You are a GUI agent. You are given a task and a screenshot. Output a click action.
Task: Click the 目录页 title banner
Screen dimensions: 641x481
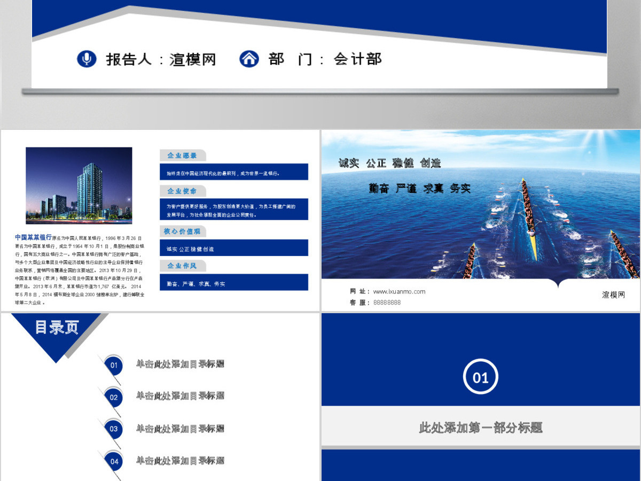click(57, 327)
